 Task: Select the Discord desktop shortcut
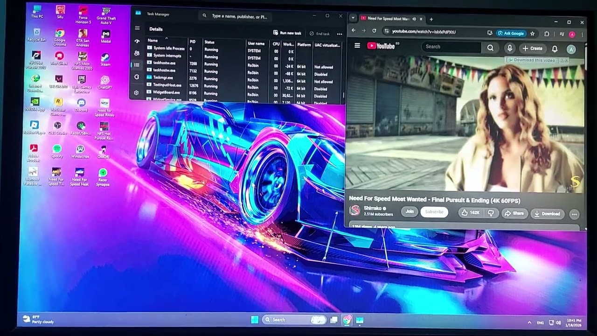[81, 105]
